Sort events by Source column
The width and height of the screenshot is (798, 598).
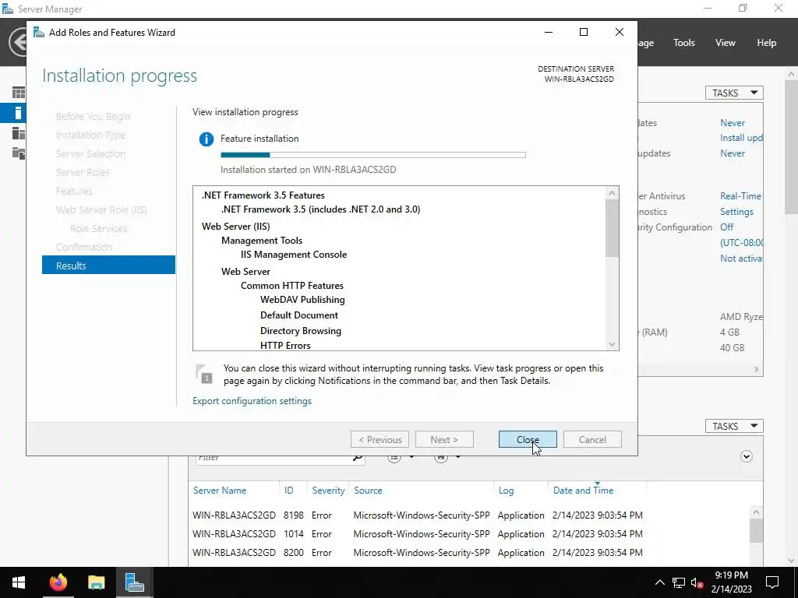coord(368,491)
